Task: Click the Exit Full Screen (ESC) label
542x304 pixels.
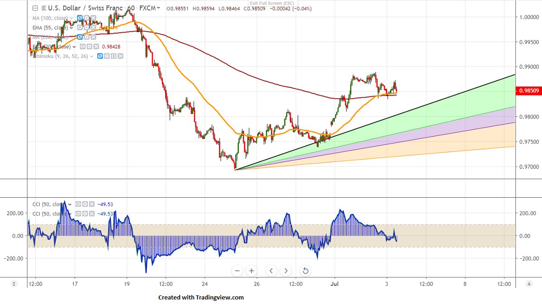Action: click(x=272, y=3)
